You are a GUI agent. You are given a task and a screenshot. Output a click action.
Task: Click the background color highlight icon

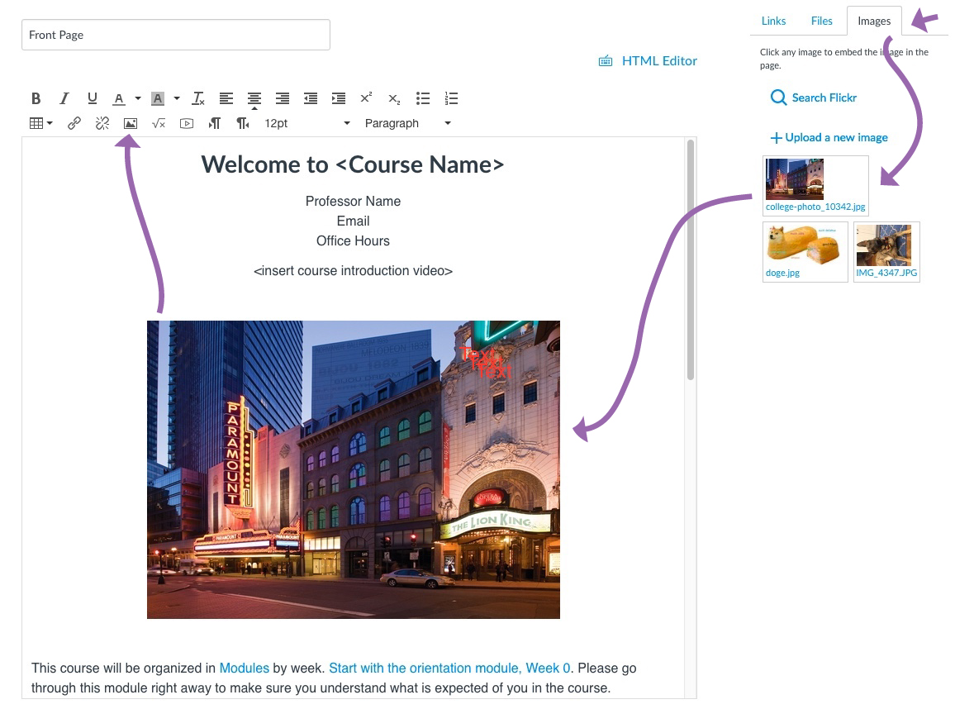pyautogui.click(x=158, y=98)
